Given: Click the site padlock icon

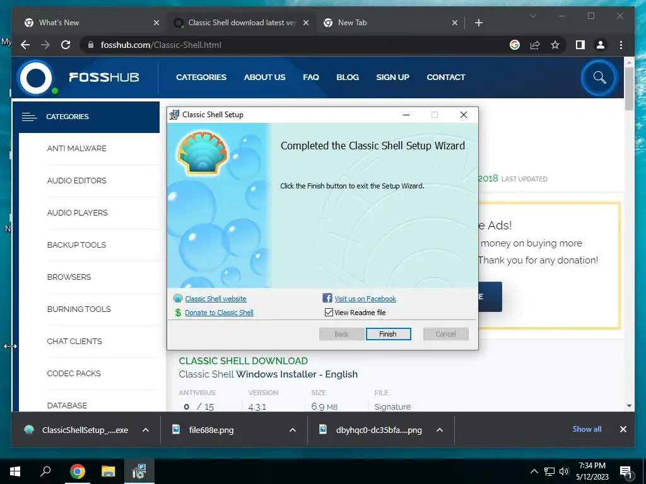Looking at the screenshot, I should click(x=91, y=45).
